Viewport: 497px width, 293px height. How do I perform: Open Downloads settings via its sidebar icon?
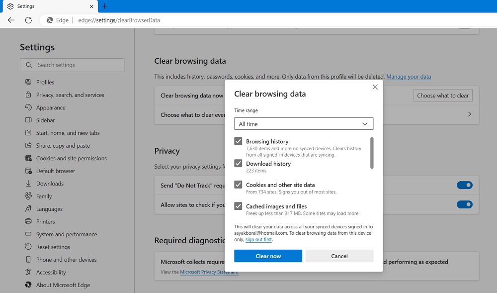click(x=29, y=184)
